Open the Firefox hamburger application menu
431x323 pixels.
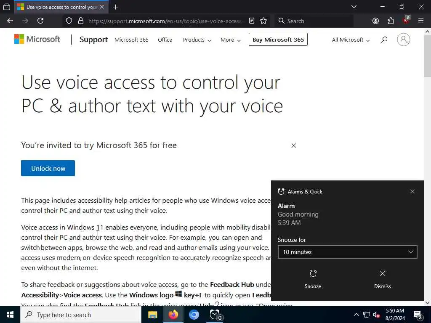coord(421,21)
